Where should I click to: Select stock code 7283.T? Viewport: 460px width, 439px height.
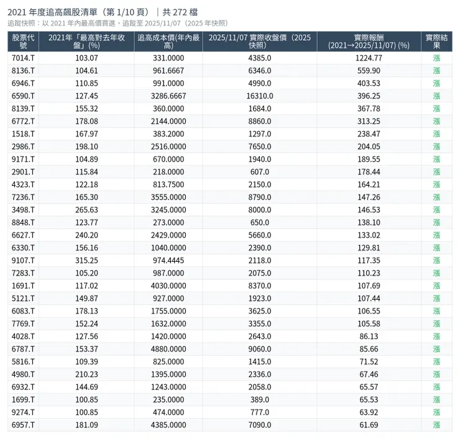click(23, 273)
